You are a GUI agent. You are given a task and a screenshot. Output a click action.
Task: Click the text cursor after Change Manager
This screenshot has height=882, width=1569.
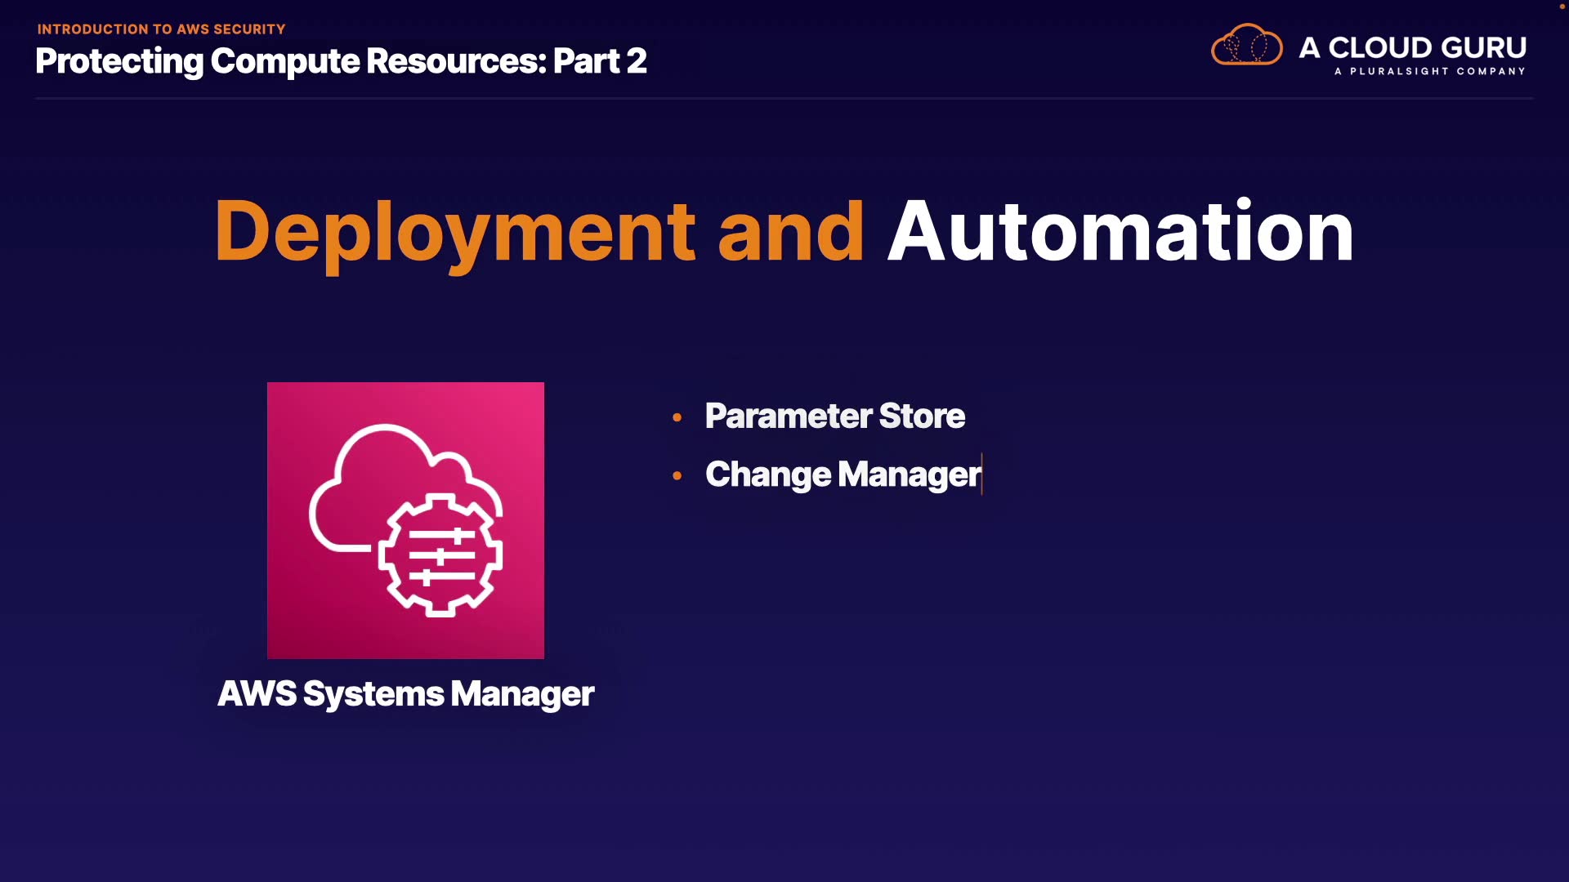[x=981, y=474]
